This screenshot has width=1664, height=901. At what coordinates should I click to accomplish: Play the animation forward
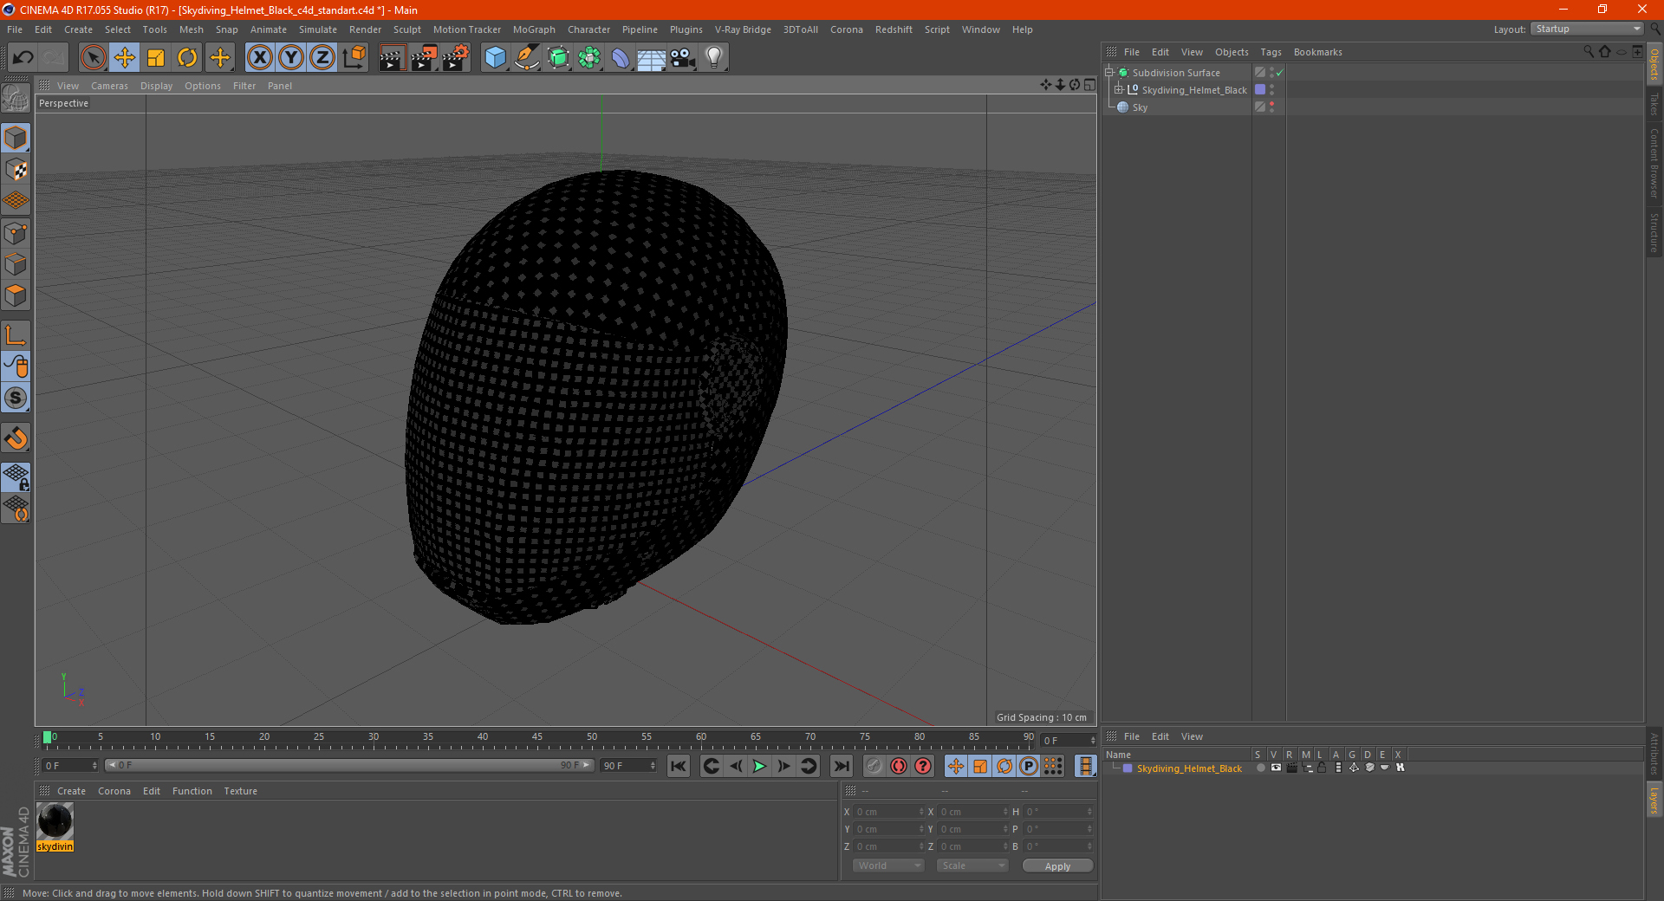click(x=759, y=766)
